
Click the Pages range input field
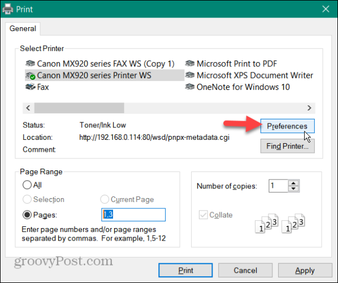point(133,215)
